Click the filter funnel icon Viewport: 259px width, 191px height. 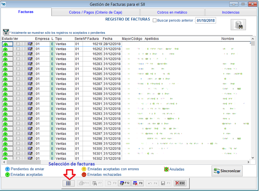click(6, 32)
